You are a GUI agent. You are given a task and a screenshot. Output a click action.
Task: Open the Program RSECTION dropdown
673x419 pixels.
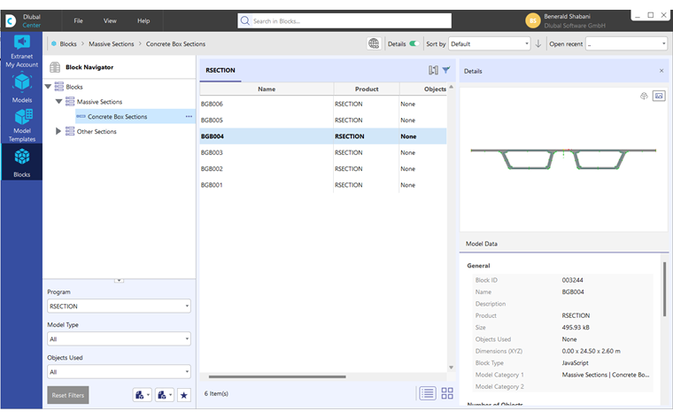pyautogui.click(x=119, y=306)
